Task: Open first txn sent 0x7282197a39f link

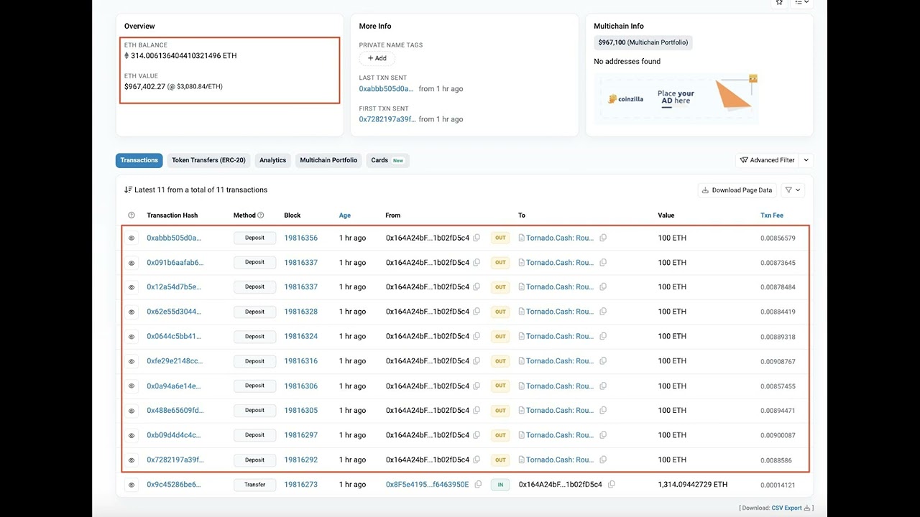Action: (387, 119)
